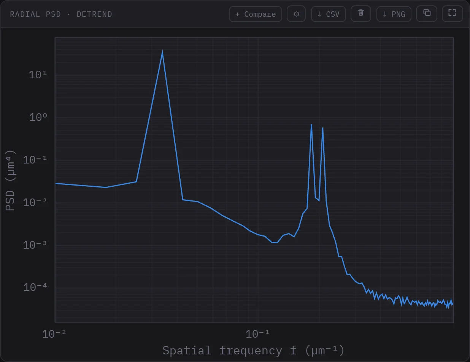470x362 pixels.
Task: Click the 10¹ y-axis tick label
Action: click(38, 75)
